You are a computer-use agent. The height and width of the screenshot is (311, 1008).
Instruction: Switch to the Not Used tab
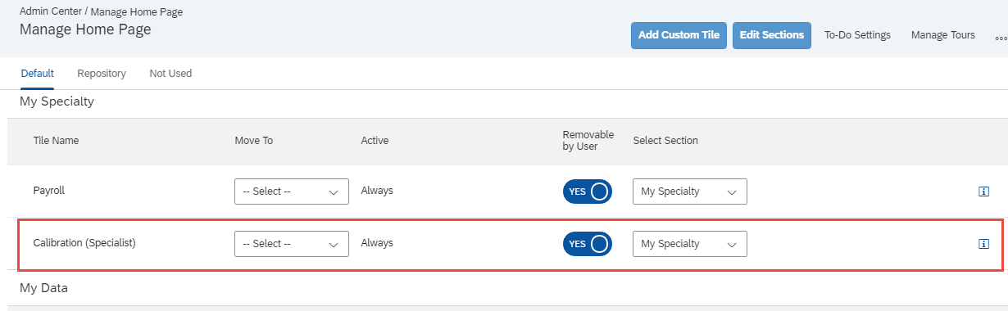170,74
